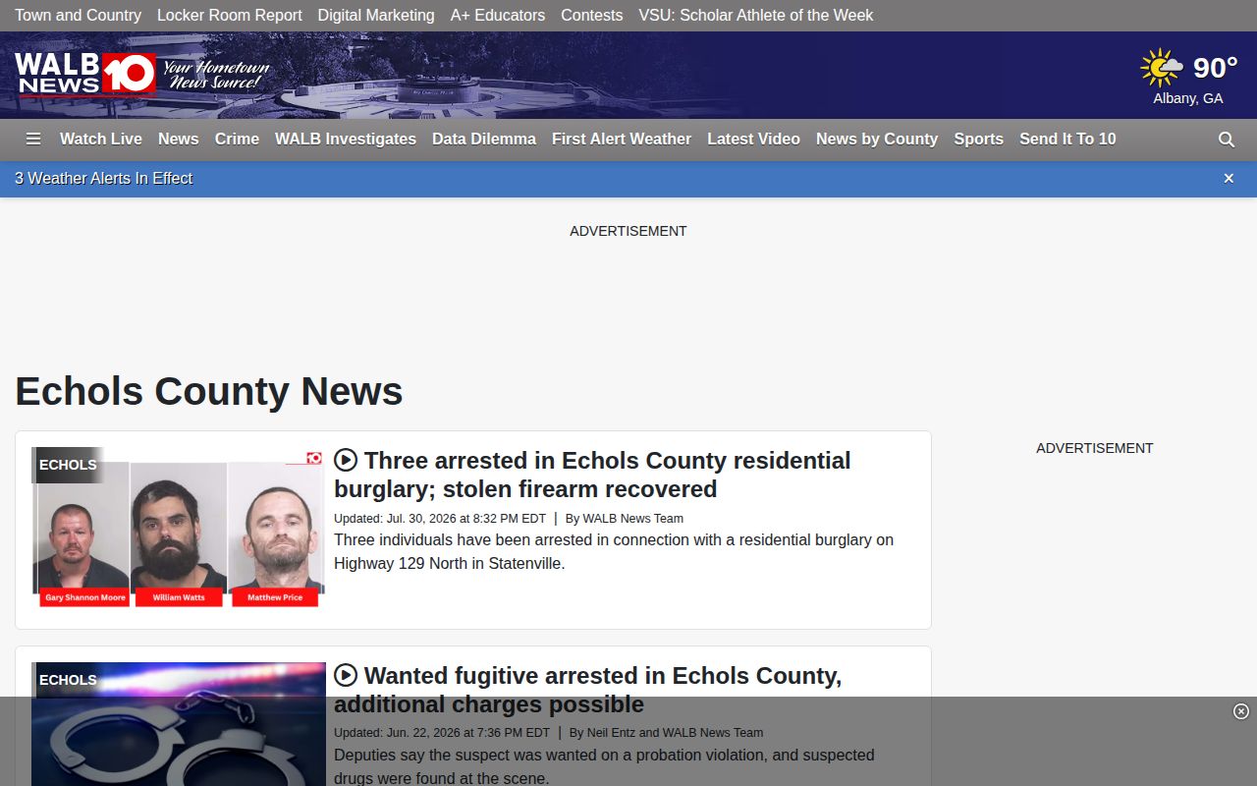Open Locker Room Report link
Image resolution: width=1257 pixels, height=786 pixels.
point(230,16)
